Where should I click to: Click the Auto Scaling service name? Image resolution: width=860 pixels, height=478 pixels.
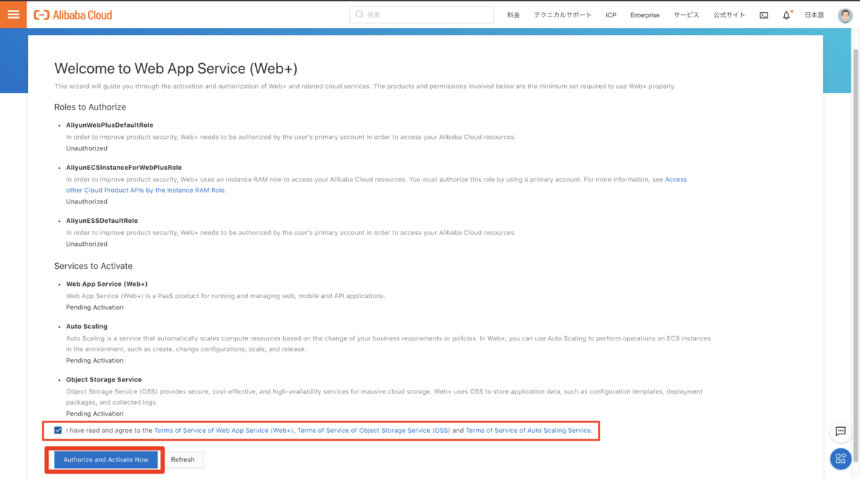click(87, 326)
